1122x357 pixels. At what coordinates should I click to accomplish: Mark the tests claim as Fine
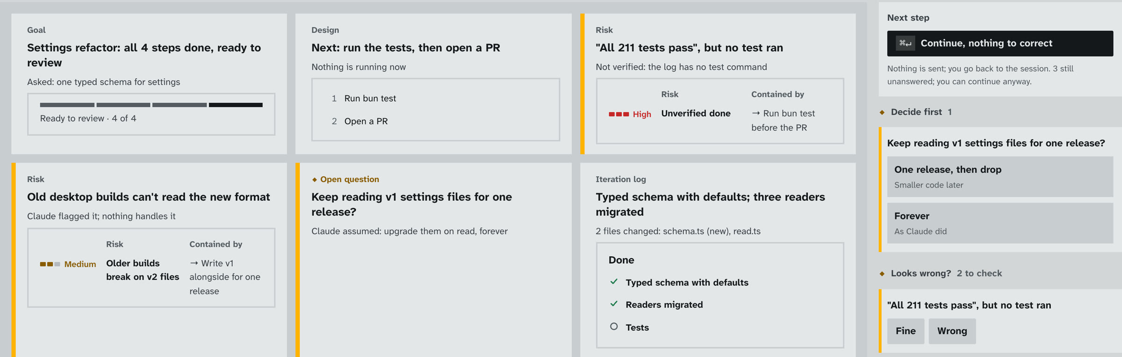click(x=906, y=331)
